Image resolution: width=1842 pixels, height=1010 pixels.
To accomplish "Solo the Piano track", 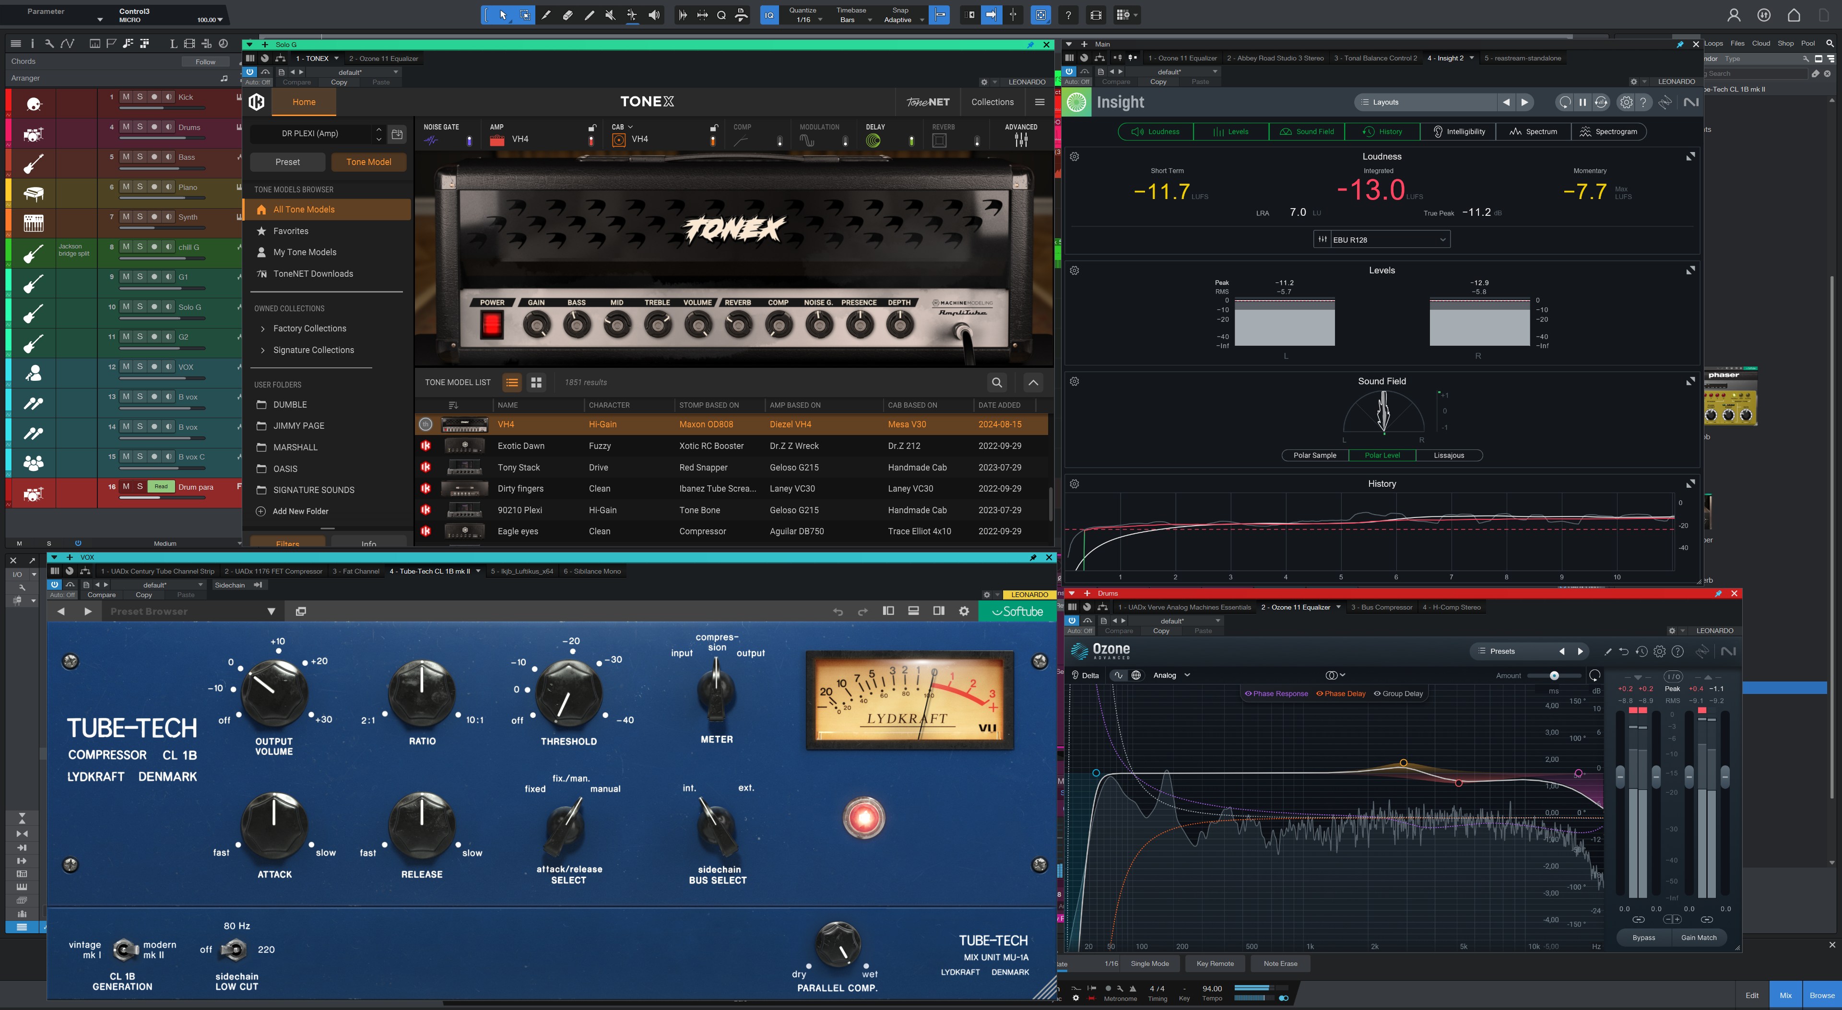I will coord(140,187).
